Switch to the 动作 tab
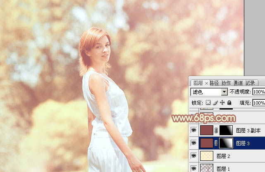The image size is (265, 172). (226, 83)
